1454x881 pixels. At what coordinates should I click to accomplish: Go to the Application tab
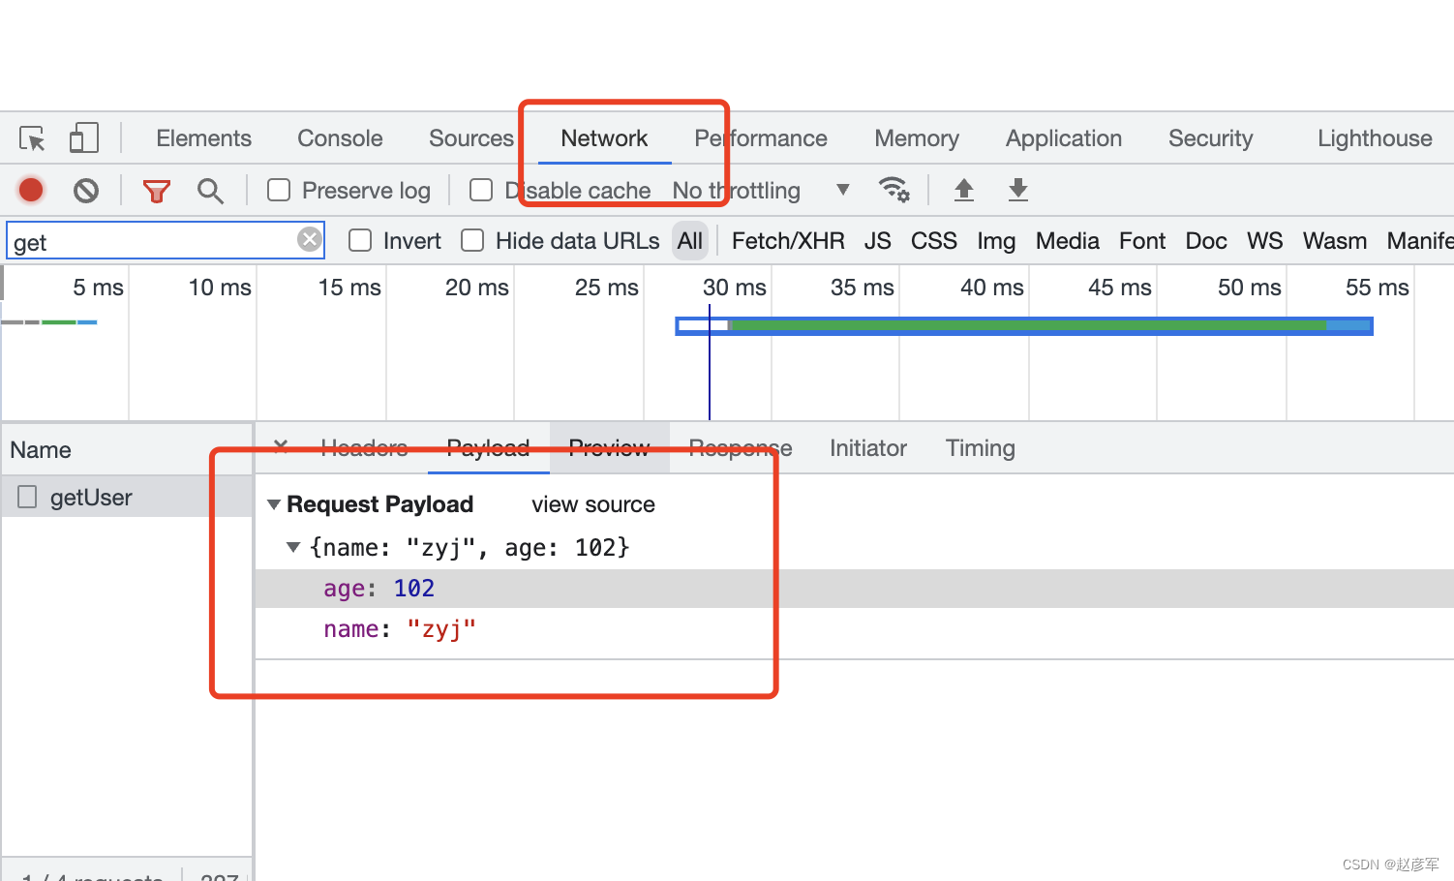[1064, 138]
